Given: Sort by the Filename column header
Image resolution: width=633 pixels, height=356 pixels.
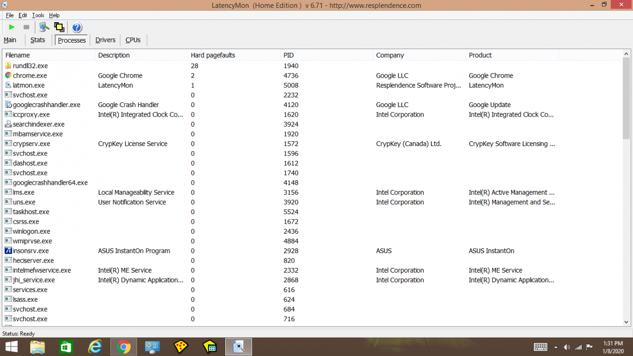Looking at the screenshot, I should (50, 55).
